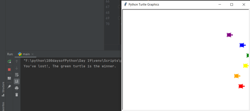
Task: Click the Up the Stack Trace arrow
Action: pos(16,61)
